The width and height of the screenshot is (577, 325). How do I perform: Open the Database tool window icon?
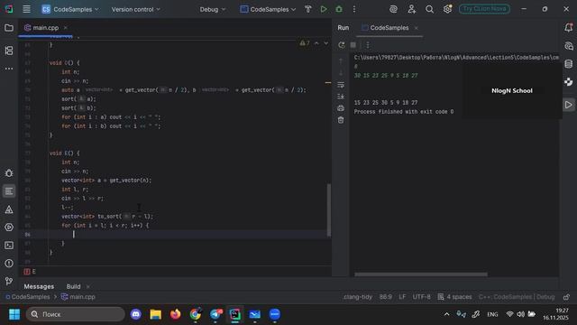pos(569,64)
